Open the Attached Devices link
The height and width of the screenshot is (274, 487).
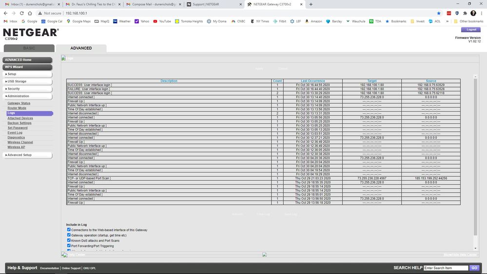point(20,118)
